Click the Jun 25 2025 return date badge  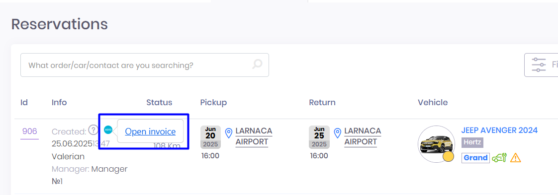click(x=319, y=137)
